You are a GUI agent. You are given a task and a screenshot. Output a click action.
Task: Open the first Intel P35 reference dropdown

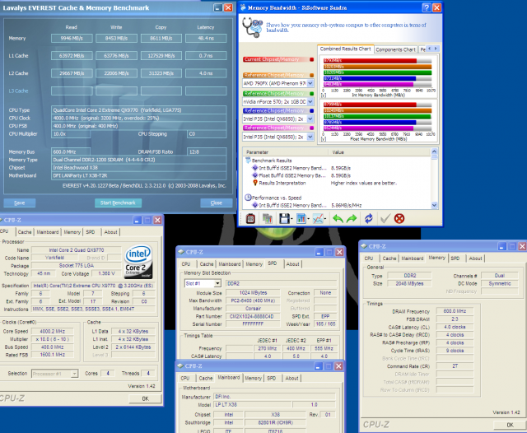tap(310, 119)
